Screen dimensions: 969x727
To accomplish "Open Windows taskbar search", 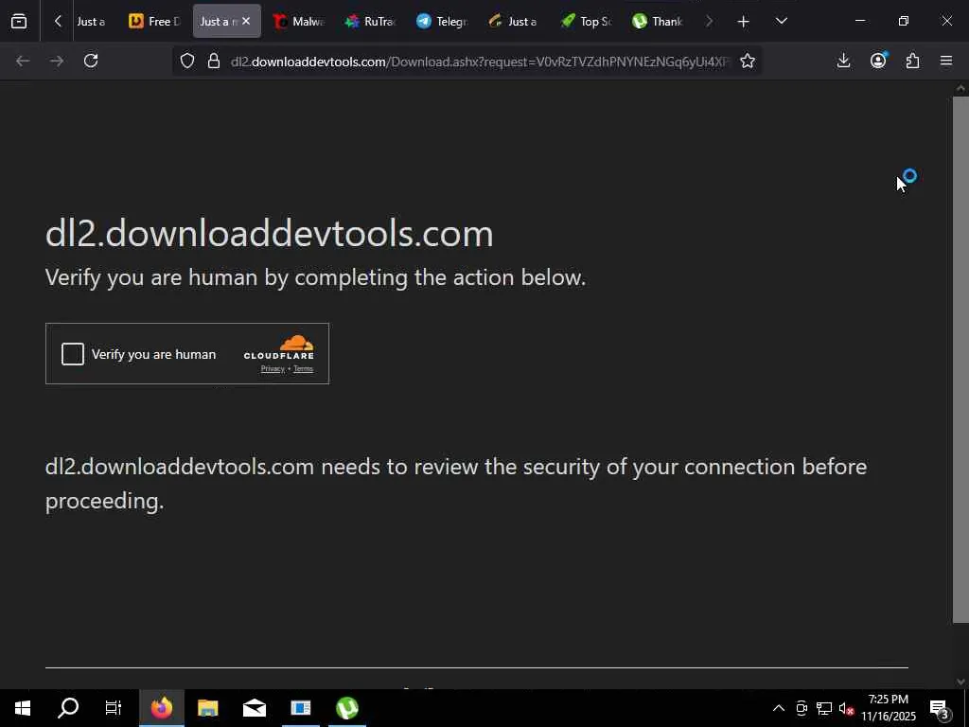I will pos(68,708).
